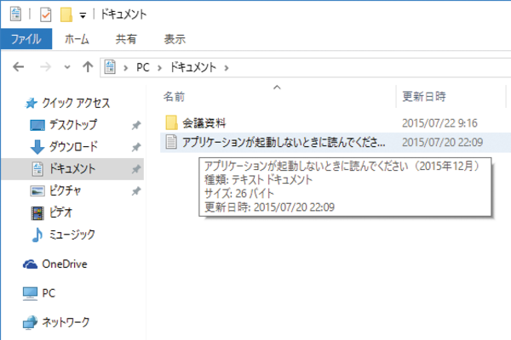Go up one folder level with the up arrow
511x340 pixels.
tap(88, 66)
